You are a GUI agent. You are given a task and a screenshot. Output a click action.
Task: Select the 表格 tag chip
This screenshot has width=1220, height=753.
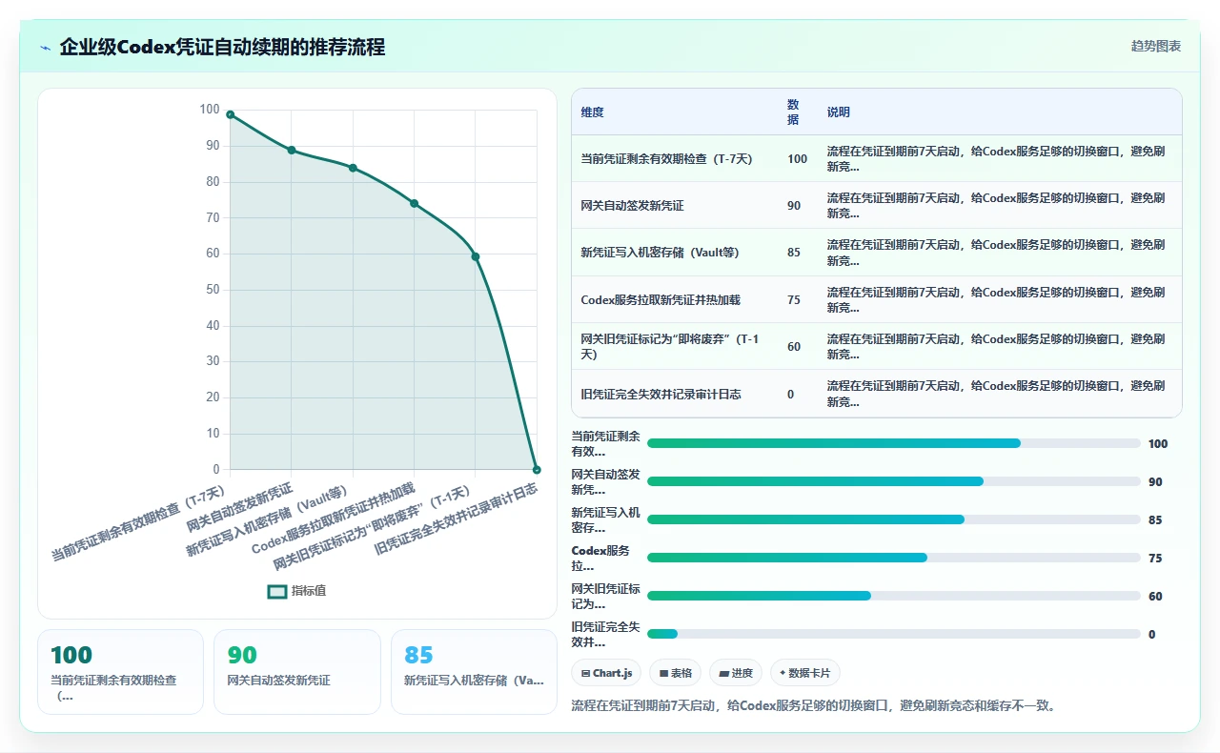point(675,673)
